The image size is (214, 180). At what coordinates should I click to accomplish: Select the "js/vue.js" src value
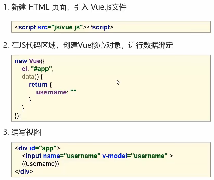coord(69,27)
